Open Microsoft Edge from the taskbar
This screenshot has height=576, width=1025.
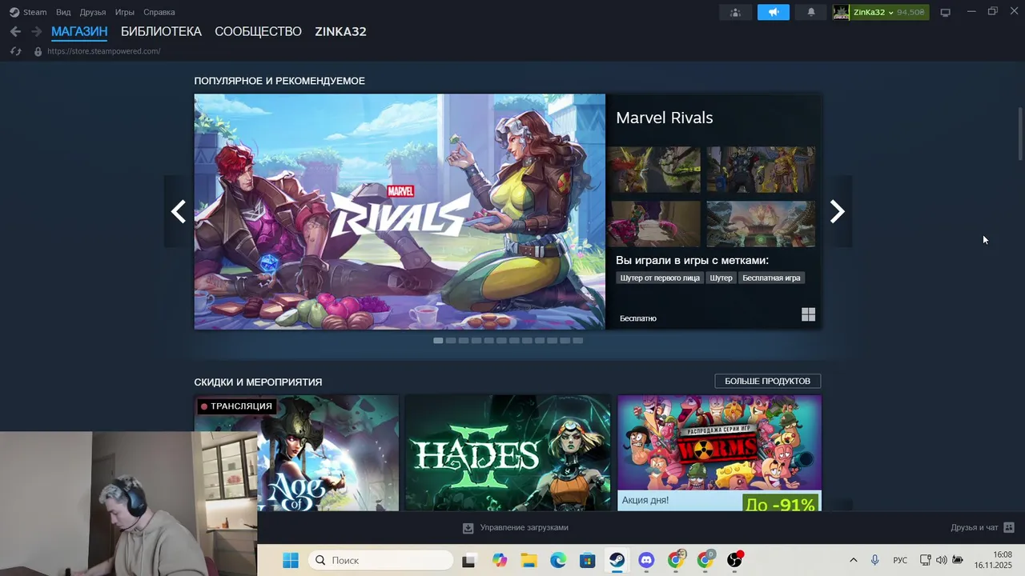click(558, 560)
